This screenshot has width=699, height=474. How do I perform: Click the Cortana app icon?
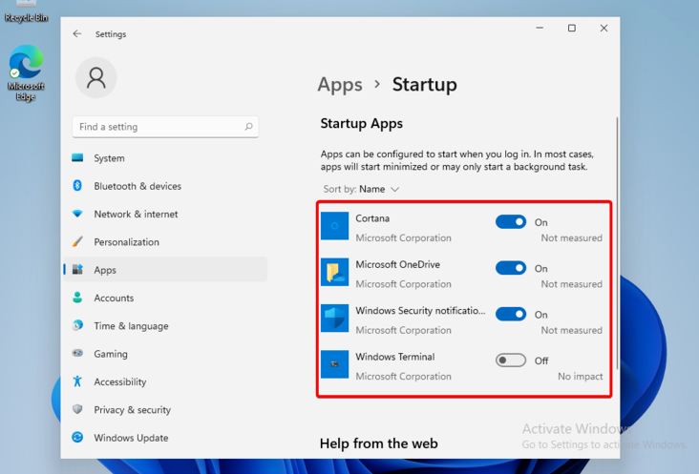(x=335, y=226)
